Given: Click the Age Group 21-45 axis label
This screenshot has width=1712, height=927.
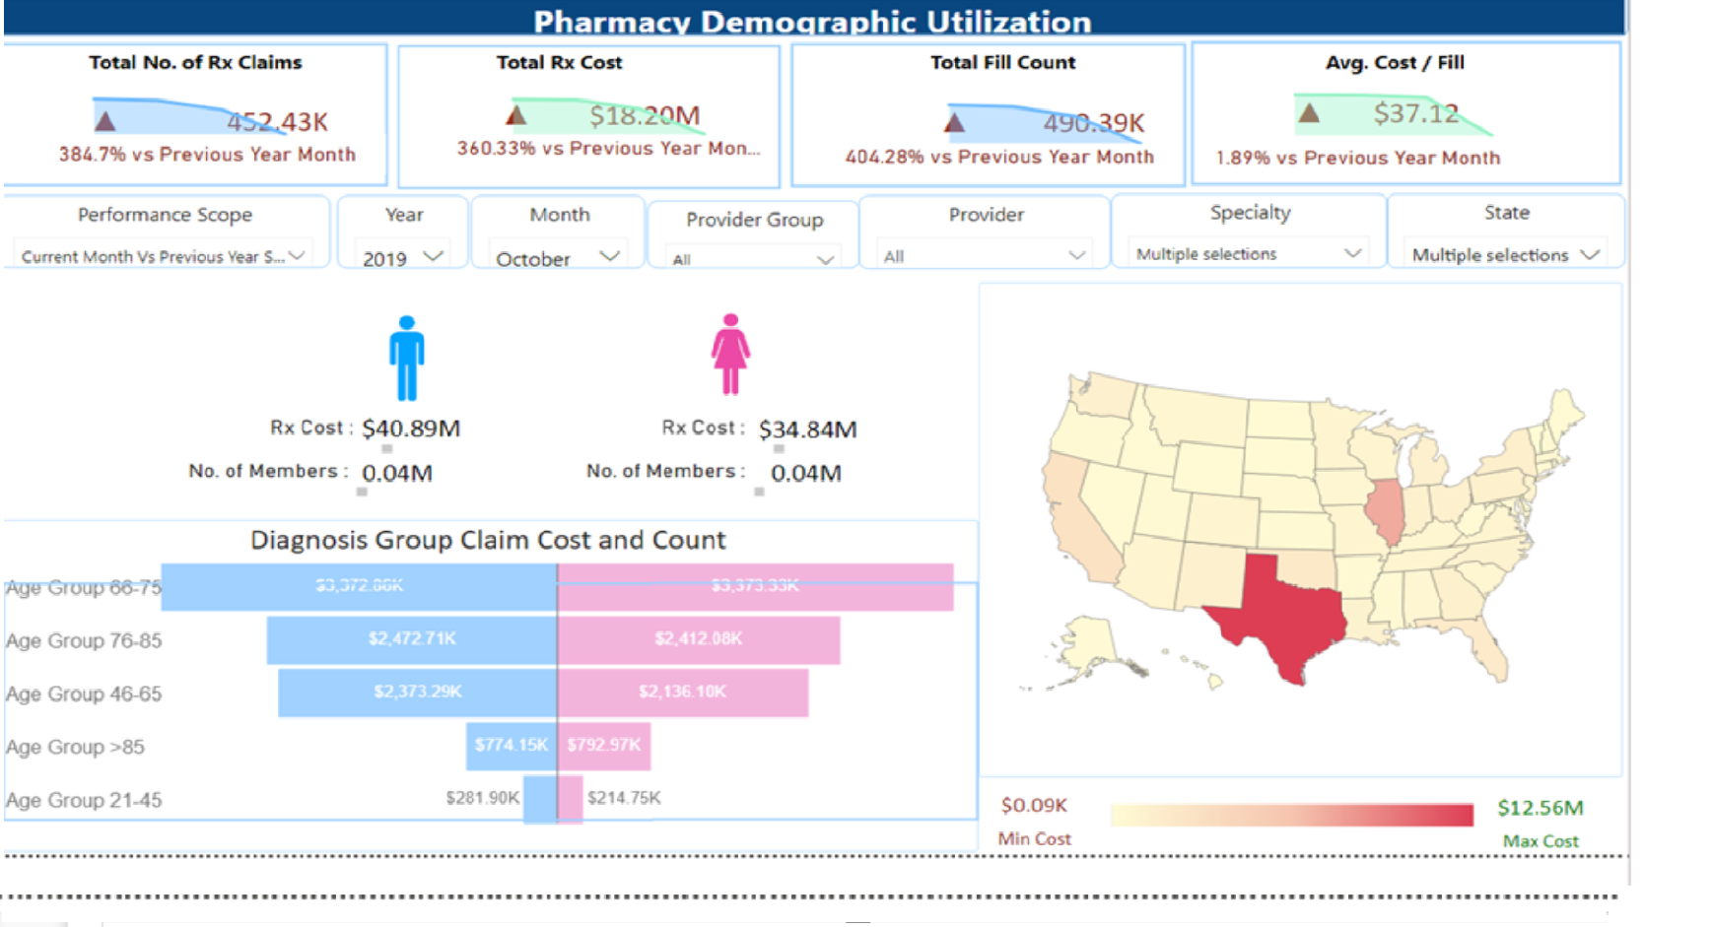Looking at the screenshot, I should click(84, 800).
